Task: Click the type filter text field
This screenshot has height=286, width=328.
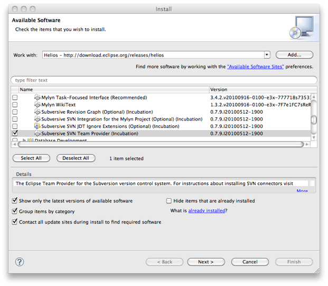Action: [x=164, y=80]
